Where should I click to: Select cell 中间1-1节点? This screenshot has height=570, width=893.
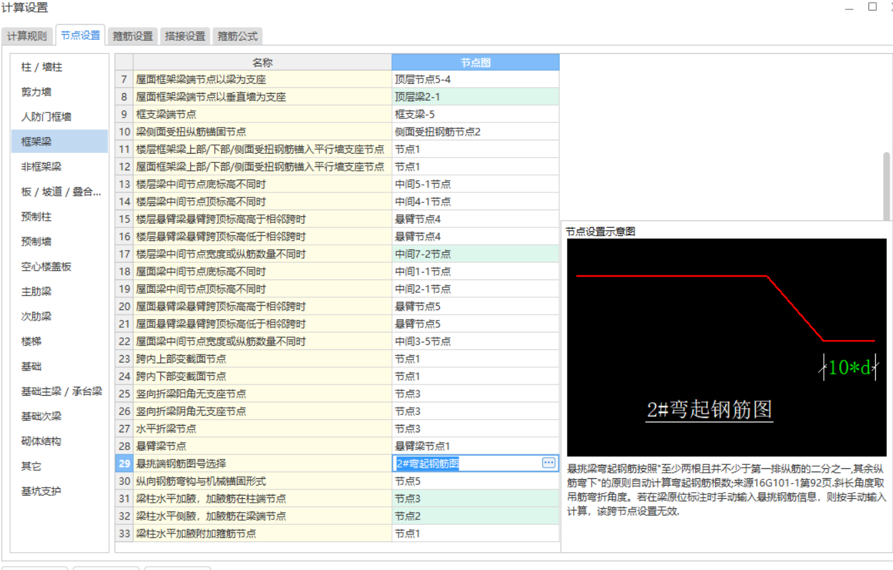tap(475, 271)
